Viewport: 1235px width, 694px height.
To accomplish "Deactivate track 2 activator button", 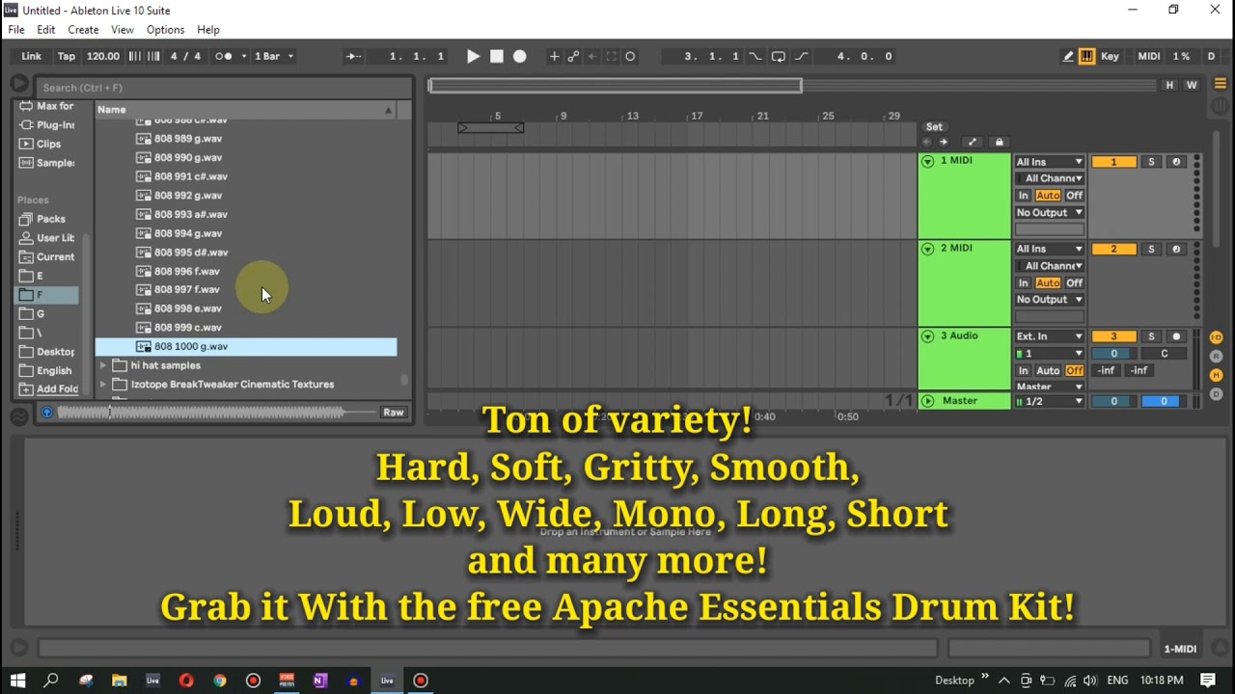I will coord(1113,250).
